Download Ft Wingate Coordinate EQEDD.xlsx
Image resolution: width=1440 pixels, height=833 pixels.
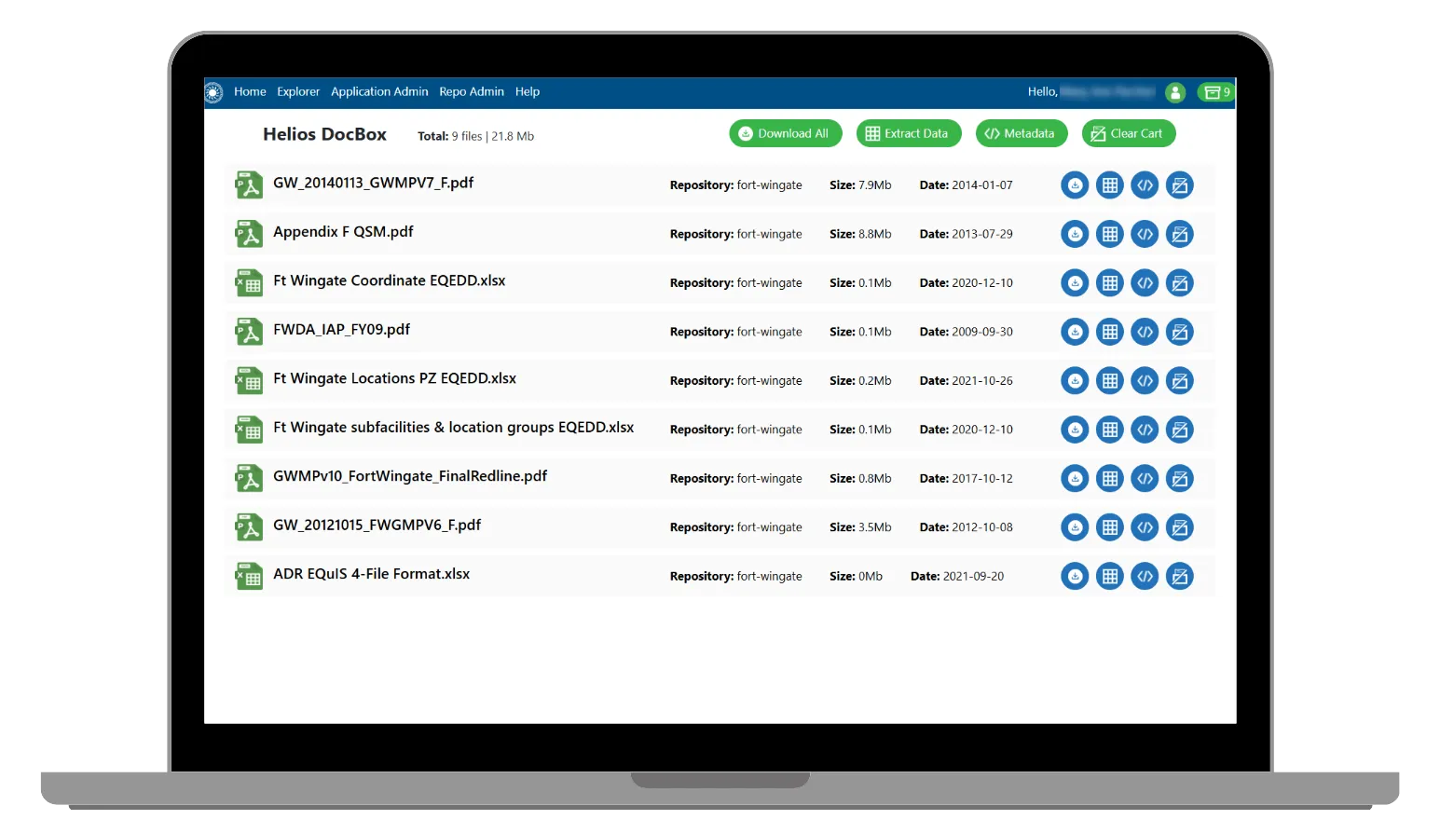(1075, 283)
